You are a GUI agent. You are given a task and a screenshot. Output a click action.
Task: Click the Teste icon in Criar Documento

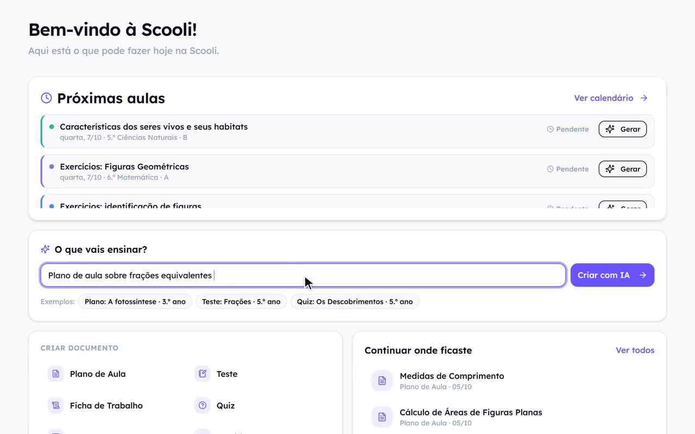(x=203, y=374)
